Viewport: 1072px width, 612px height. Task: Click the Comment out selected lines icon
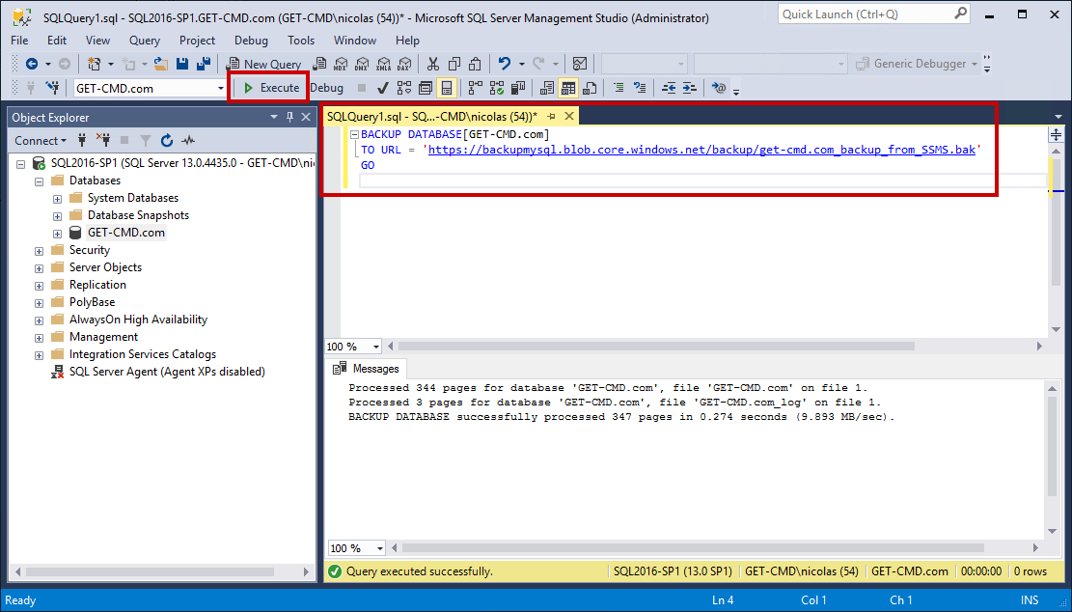click(x=618, y=88)
